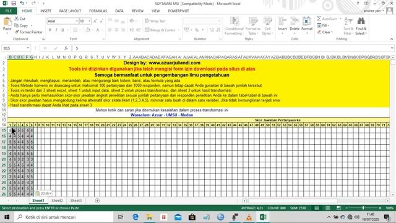Toggle Bold formatting

pos(49,30)
